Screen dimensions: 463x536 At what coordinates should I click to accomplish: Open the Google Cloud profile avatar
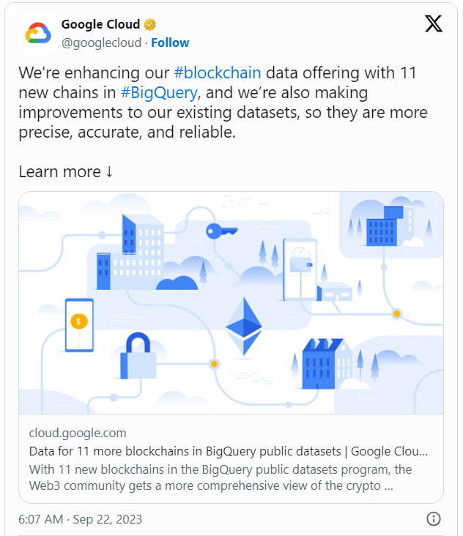[38, 33]
